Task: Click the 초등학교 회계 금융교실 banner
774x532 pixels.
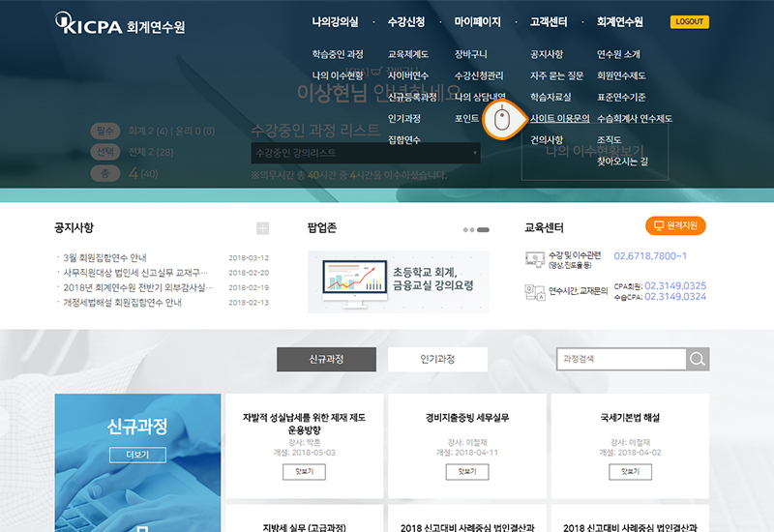Action: point(399,281)
